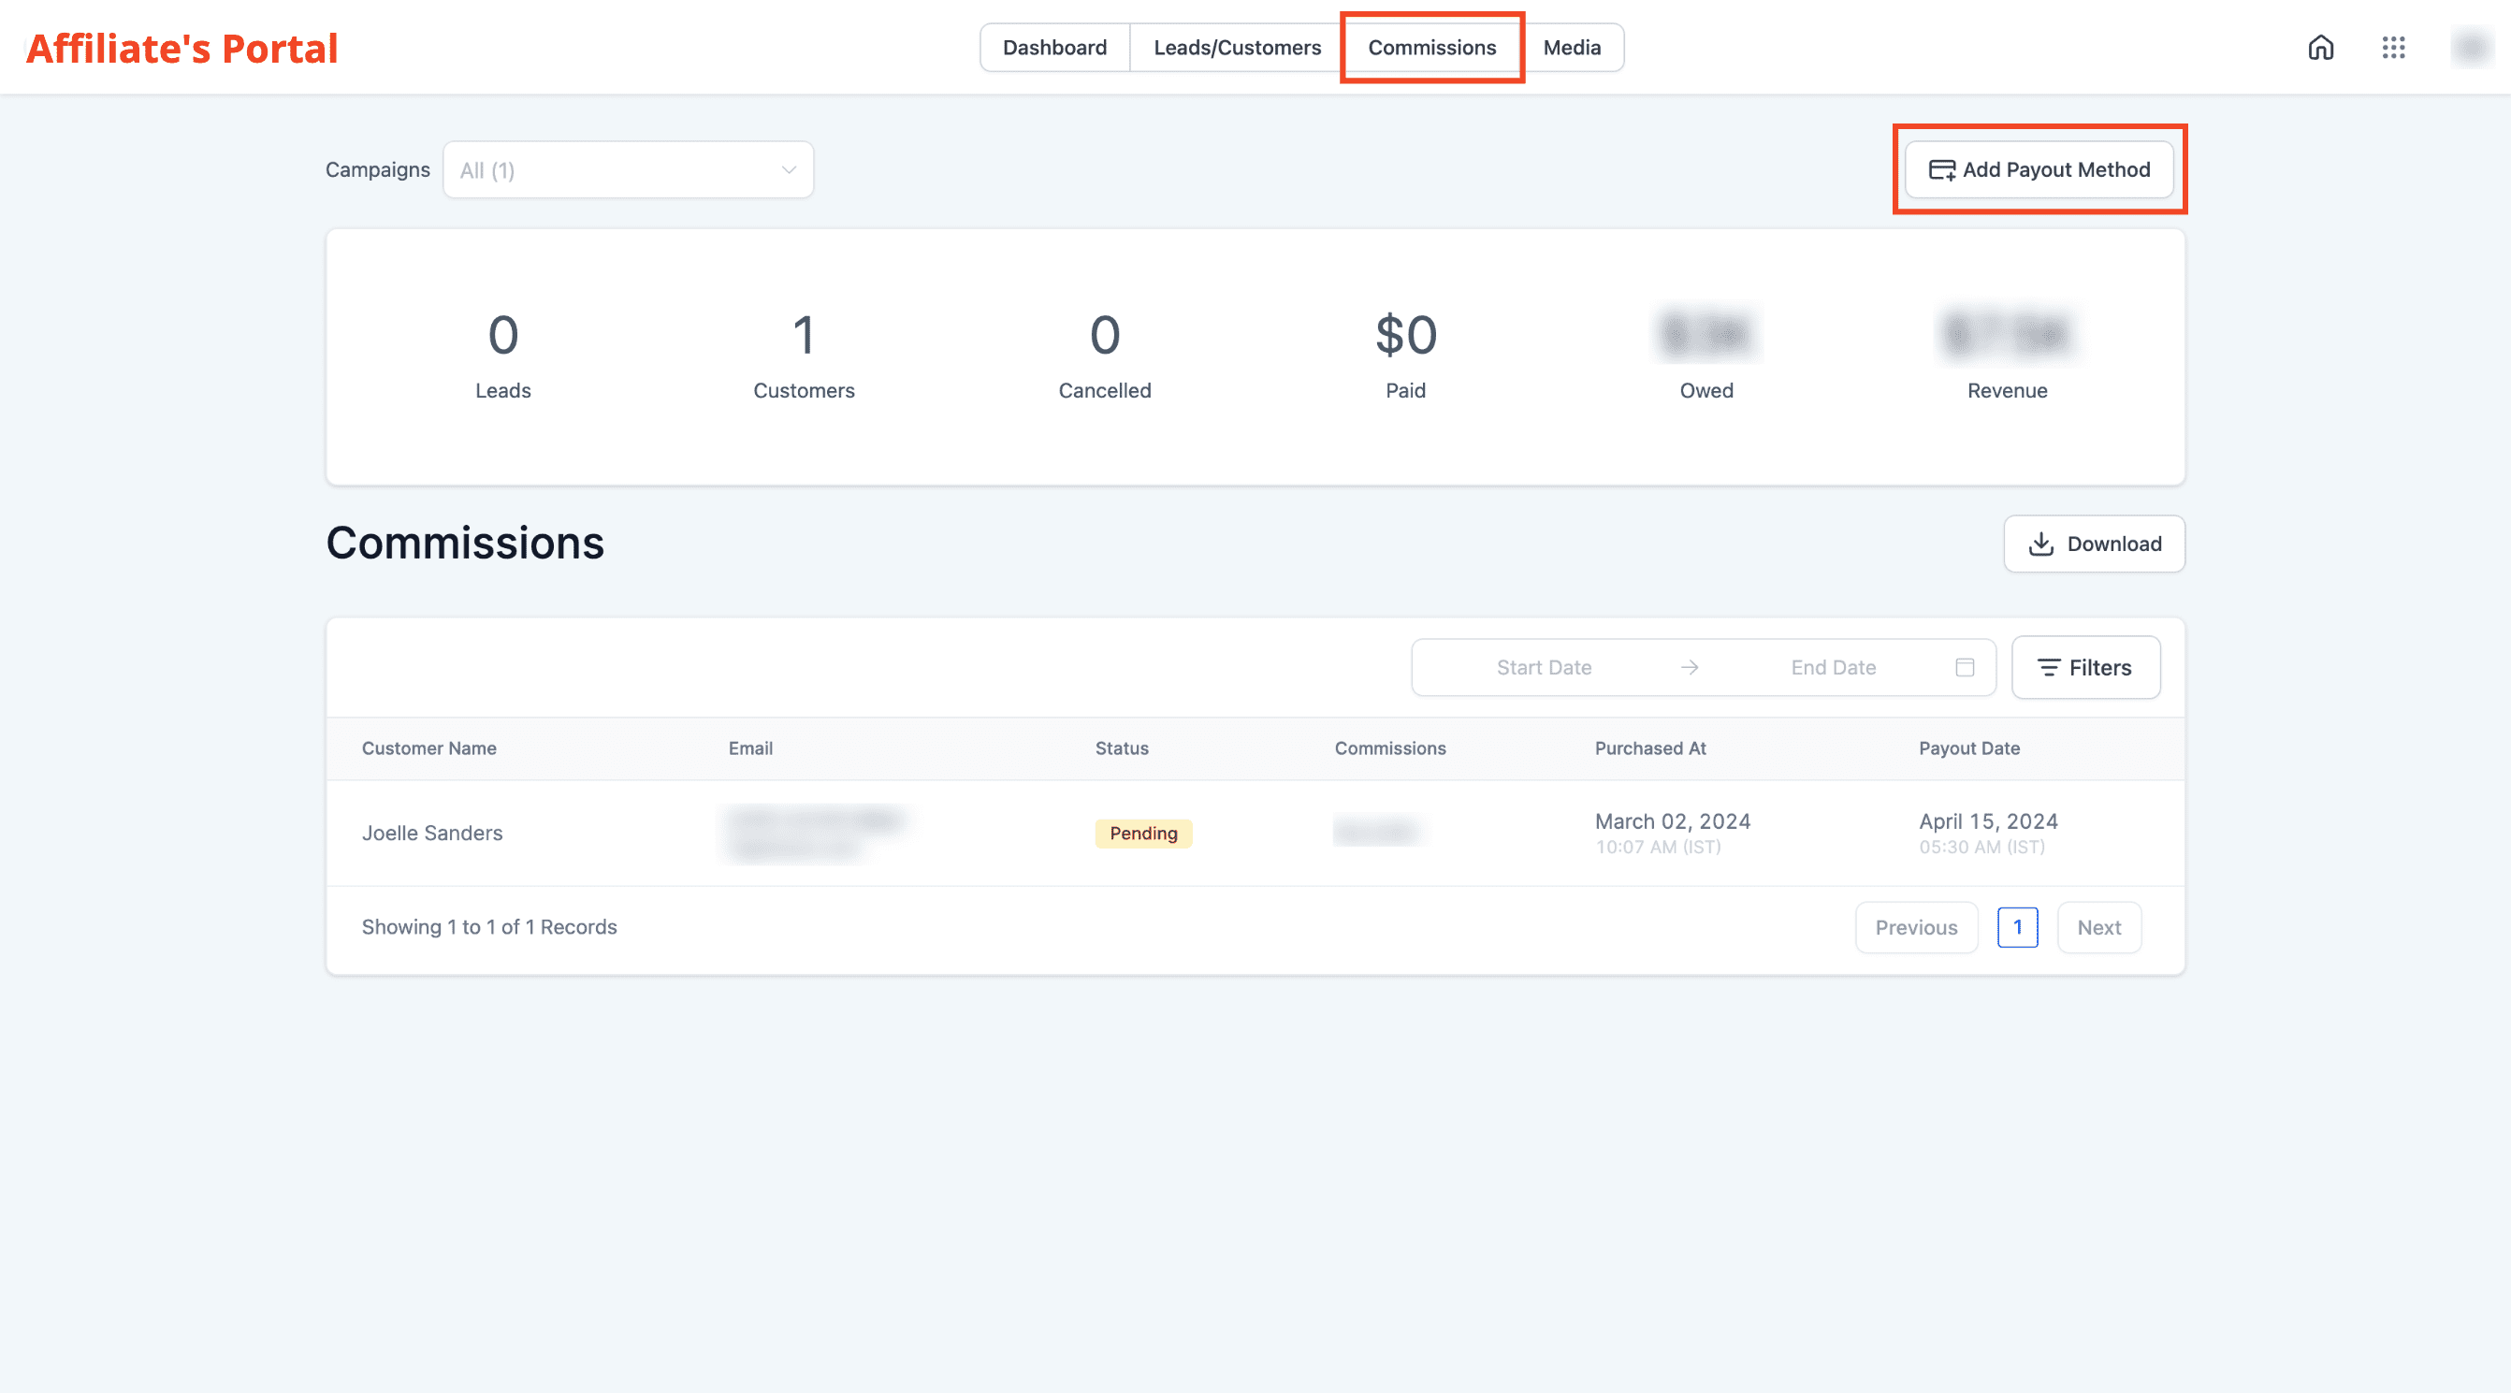The height and width of the screenshot is (1393, 2511).
Task: Click the Revenue stat label
Action: pyautogui.click(x=2007, y=391)
